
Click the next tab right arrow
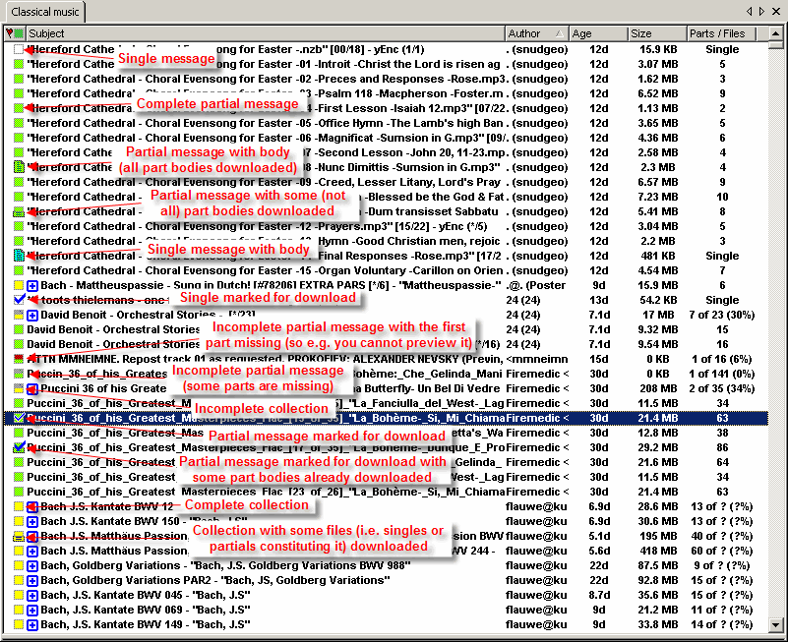[x=760, y=11]
